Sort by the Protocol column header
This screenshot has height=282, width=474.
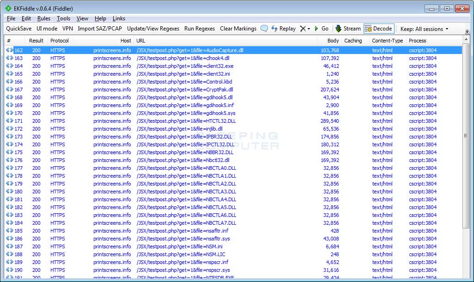coord(61,41)
